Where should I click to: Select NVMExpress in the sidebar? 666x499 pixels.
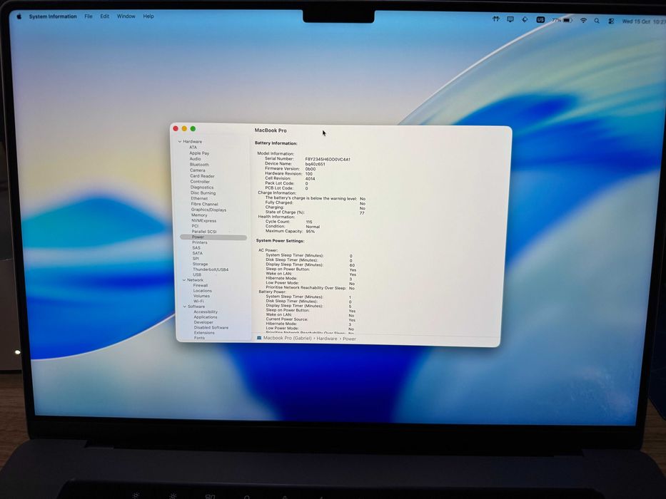(204, 221)
